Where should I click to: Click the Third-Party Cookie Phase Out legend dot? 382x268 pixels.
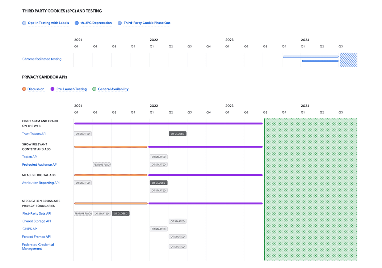[x=120, y=23]
